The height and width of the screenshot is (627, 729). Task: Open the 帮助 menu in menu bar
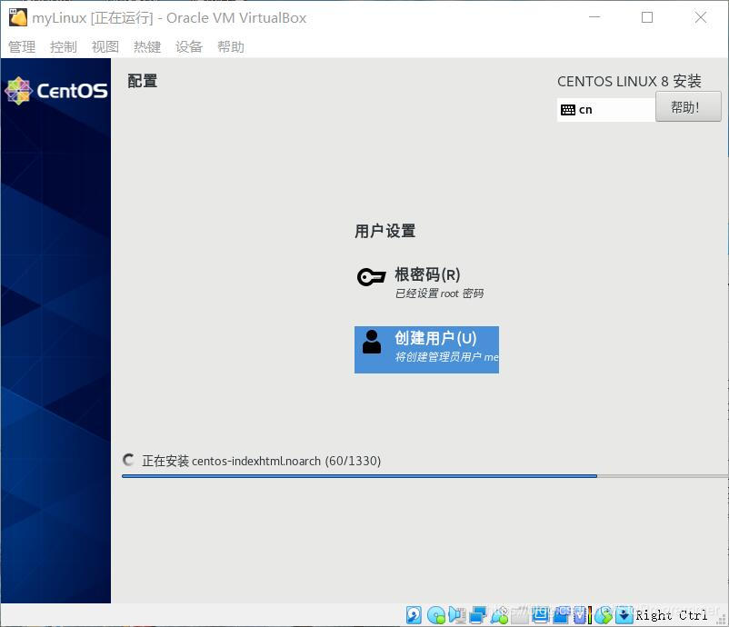click(x=231, y=46)
